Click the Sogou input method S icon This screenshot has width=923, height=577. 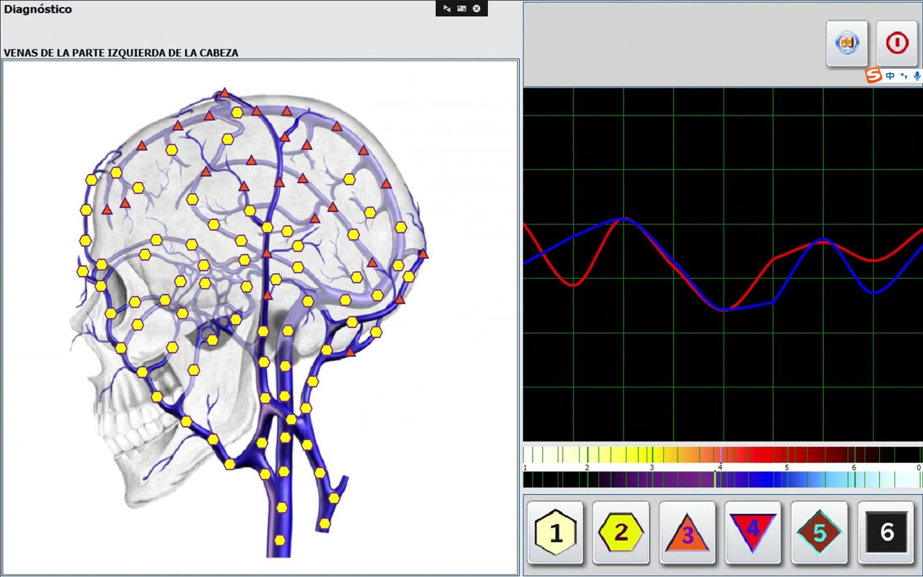(x=873, y=75)
